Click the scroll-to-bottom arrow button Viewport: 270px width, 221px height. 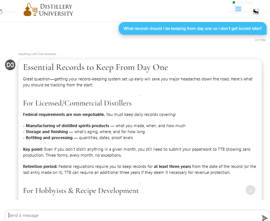pyautogui.click(x=251, y=190)
